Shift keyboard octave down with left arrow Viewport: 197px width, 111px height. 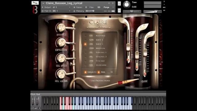[x=31, y=108]
